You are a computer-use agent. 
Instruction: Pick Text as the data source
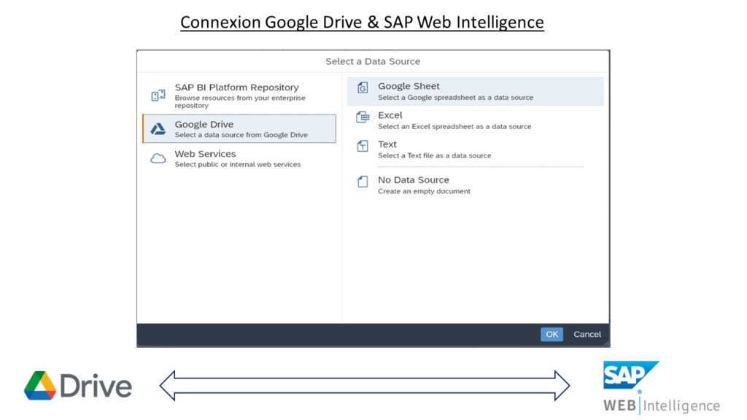point(476,149)
